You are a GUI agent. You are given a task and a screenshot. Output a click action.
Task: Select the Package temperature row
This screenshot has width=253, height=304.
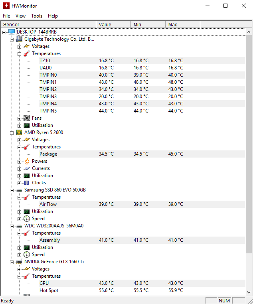click(x=142, y=154)
